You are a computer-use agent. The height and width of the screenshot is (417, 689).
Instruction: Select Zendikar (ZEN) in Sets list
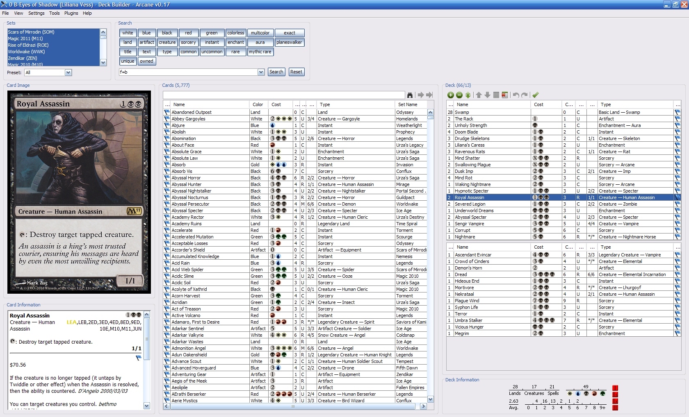[23, 58]
